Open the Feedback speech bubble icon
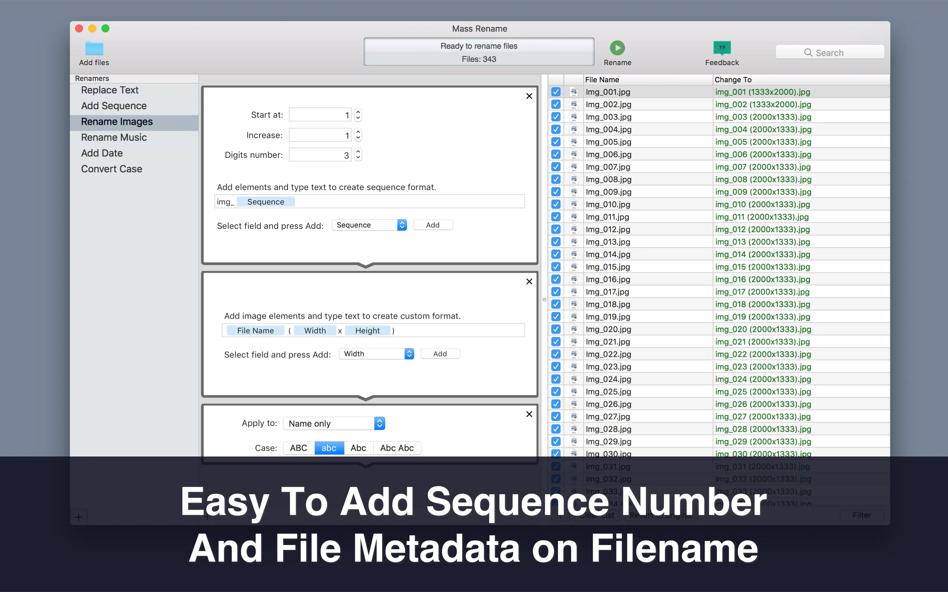This screenshot has width=948, height=592. click(722, 48)
